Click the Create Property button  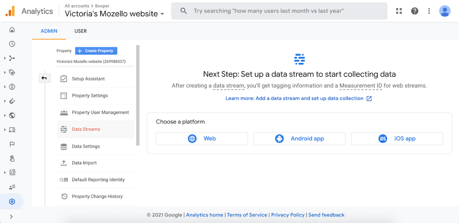(96, 51)
